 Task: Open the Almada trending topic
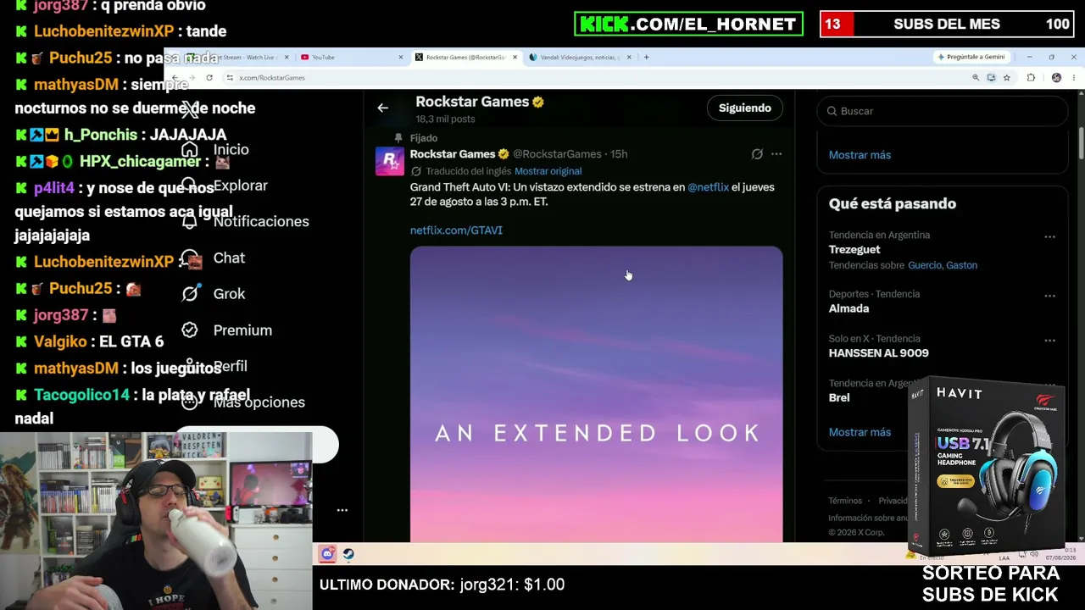(849, 308)
